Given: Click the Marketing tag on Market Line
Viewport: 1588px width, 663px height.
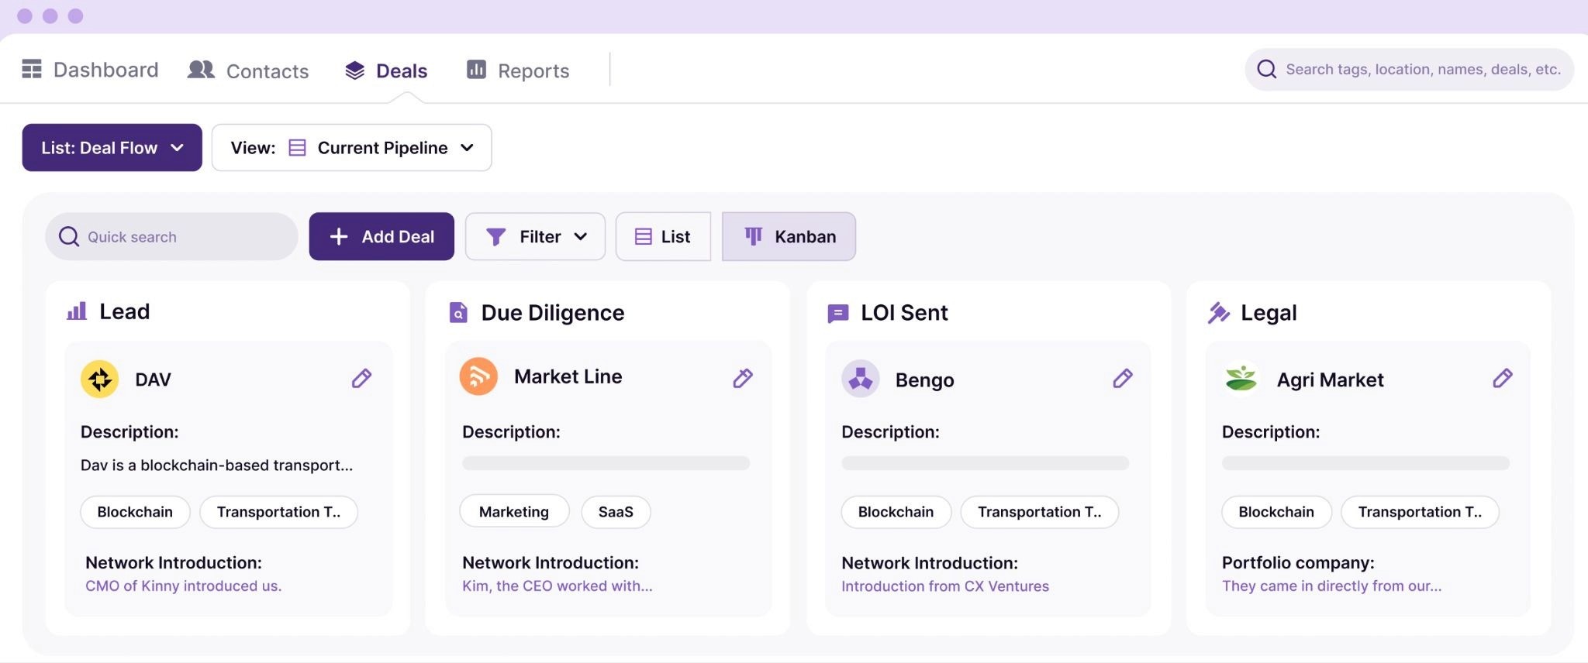Looking at the screenshot, I should pyautogui.click(x=514, y=512).
